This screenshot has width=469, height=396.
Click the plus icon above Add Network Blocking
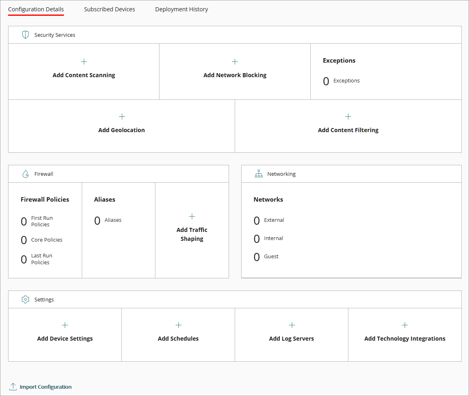tap(235, 61)
